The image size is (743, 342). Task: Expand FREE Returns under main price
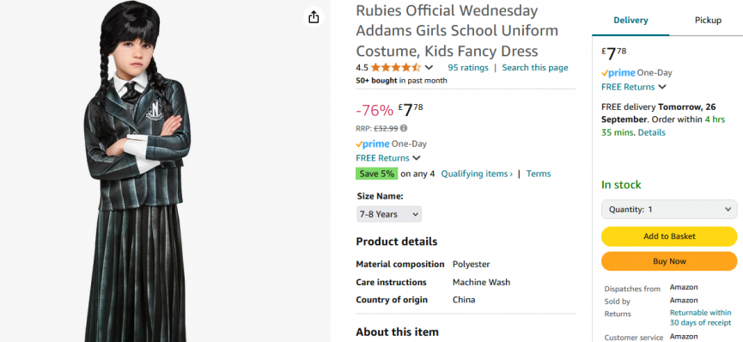(388, 158)
